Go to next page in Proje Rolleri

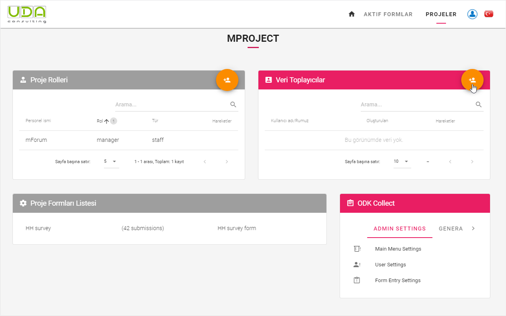click(227, 162)
